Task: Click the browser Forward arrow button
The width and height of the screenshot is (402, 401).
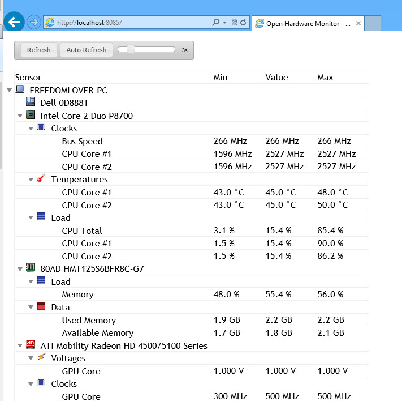Action: click(x=34, y=22)
